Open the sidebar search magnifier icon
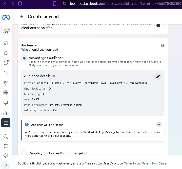The width and height of the screenshot is (182, 169). click(x=6, y=137)
